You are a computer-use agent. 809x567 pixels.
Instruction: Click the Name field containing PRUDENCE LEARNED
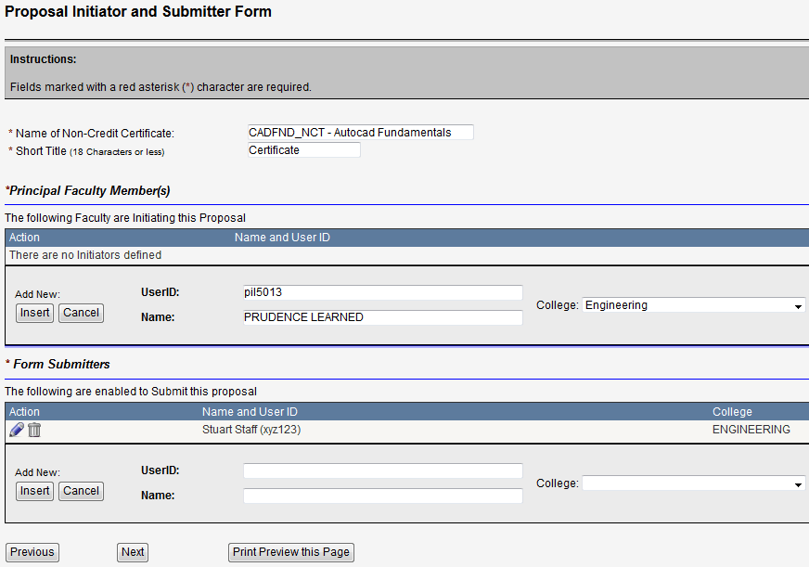[383, 317]
